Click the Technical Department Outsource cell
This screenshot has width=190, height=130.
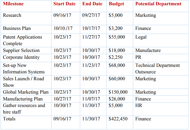[x=158, y=68]
